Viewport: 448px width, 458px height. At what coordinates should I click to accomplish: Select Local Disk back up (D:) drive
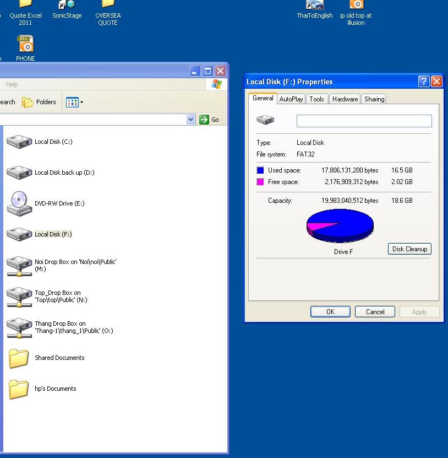pos(19,173)
